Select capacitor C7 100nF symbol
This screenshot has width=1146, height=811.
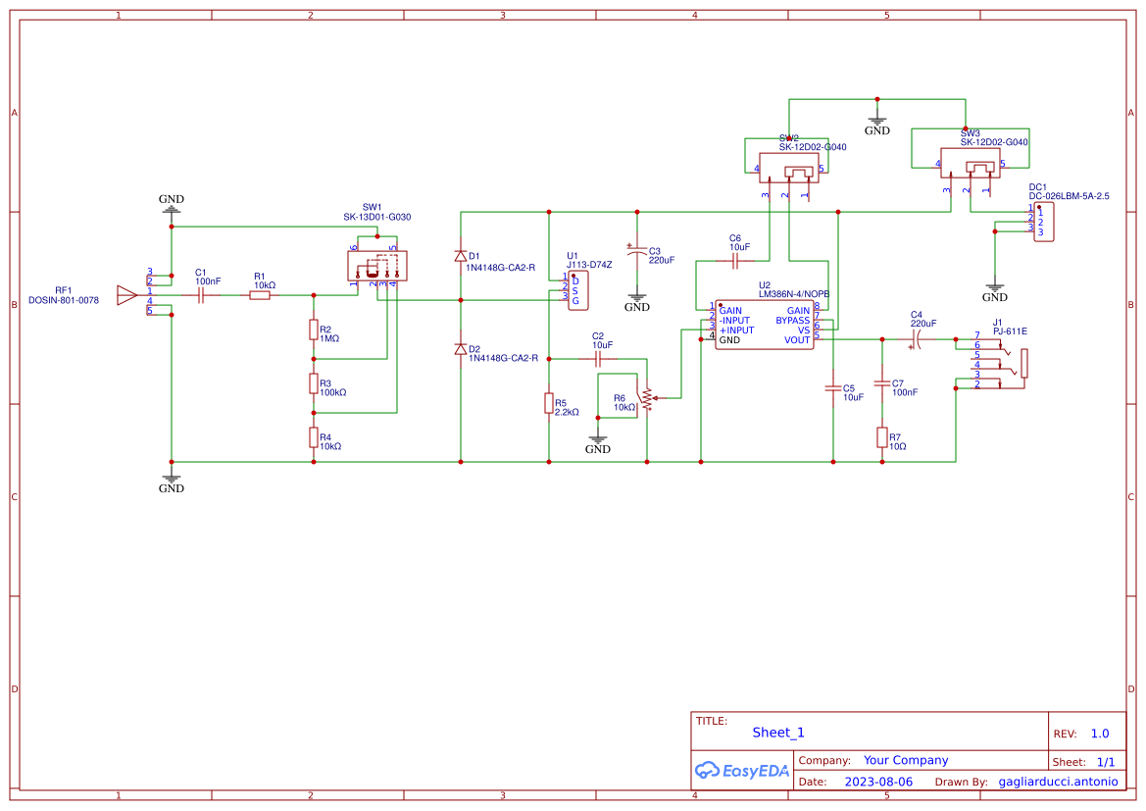click(882, 383)
